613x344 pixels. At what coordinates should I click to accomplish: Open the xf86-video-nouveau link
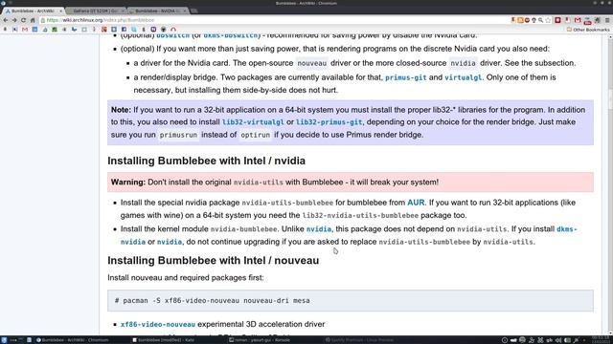coord(157,325)
